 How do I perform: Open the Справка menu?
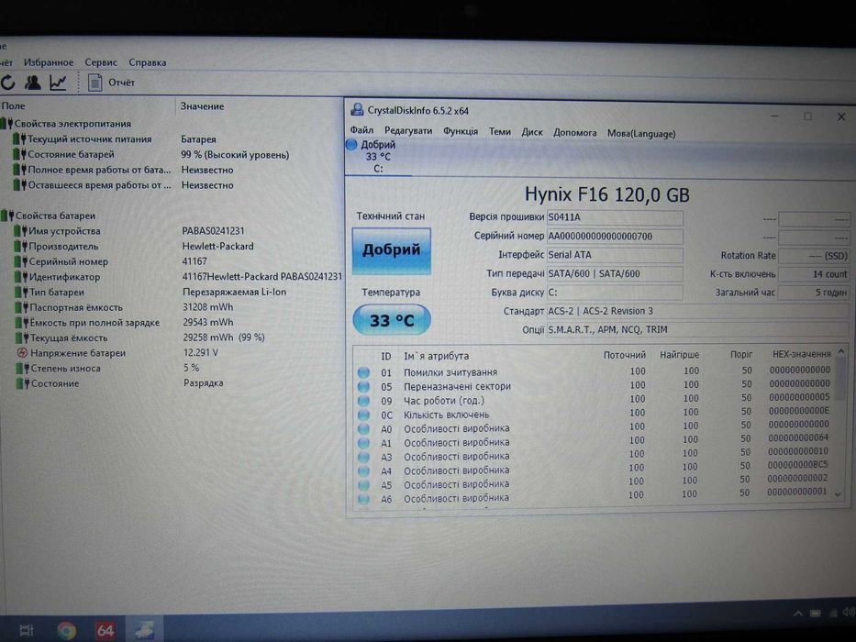click(148, 62)
